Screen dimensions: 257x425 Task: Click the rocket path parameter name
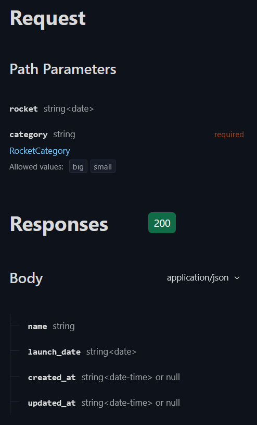(23, 109)
